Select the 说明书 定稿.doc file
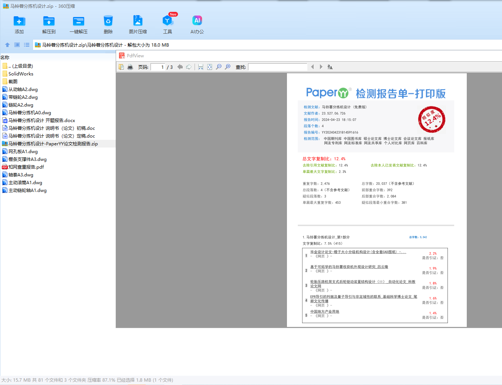The image size is (502, 385). (x=49, y=136)
